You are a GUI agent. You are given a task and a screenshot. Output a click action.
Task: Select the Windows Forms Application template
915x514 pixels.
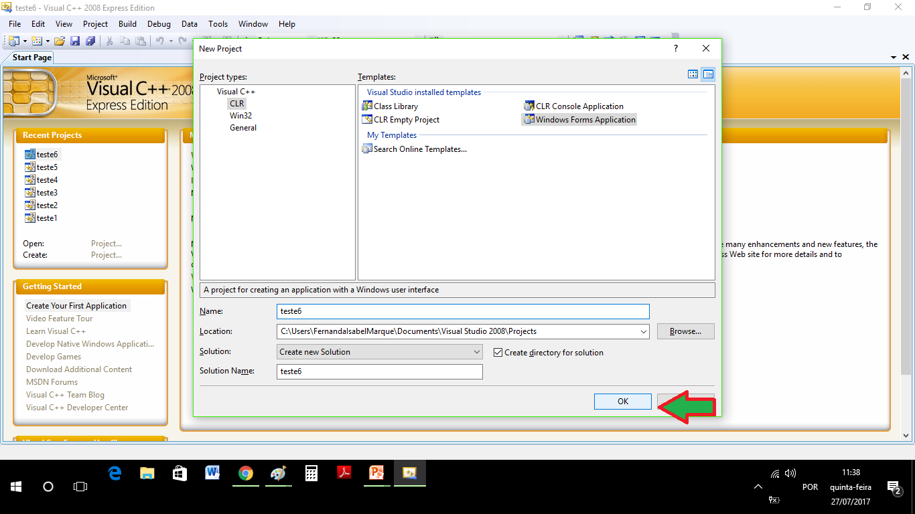[585, 120]
